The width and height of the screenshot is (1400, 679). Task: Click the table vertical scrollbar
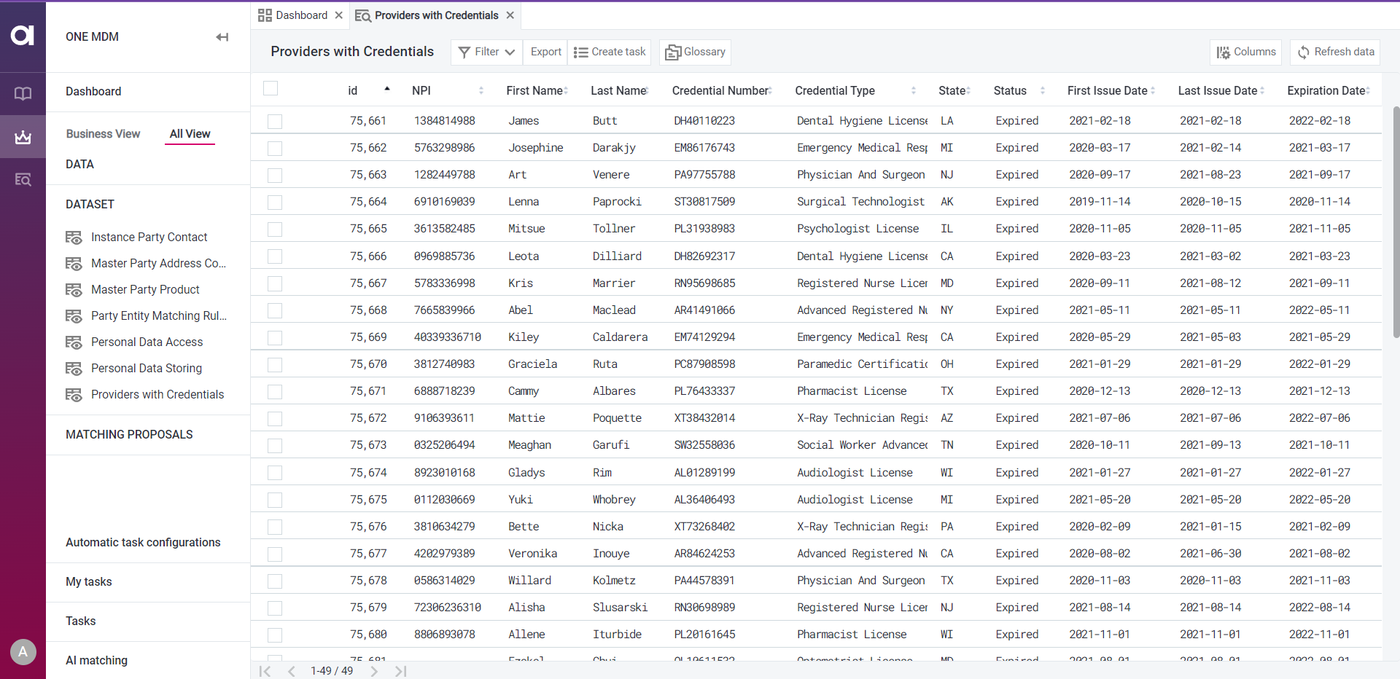pos(1396,219)
